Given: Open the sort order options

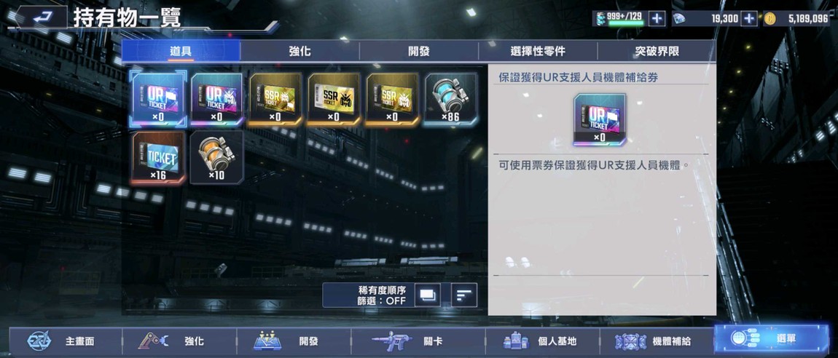Looking at the screenshot, I should (464, 295).
